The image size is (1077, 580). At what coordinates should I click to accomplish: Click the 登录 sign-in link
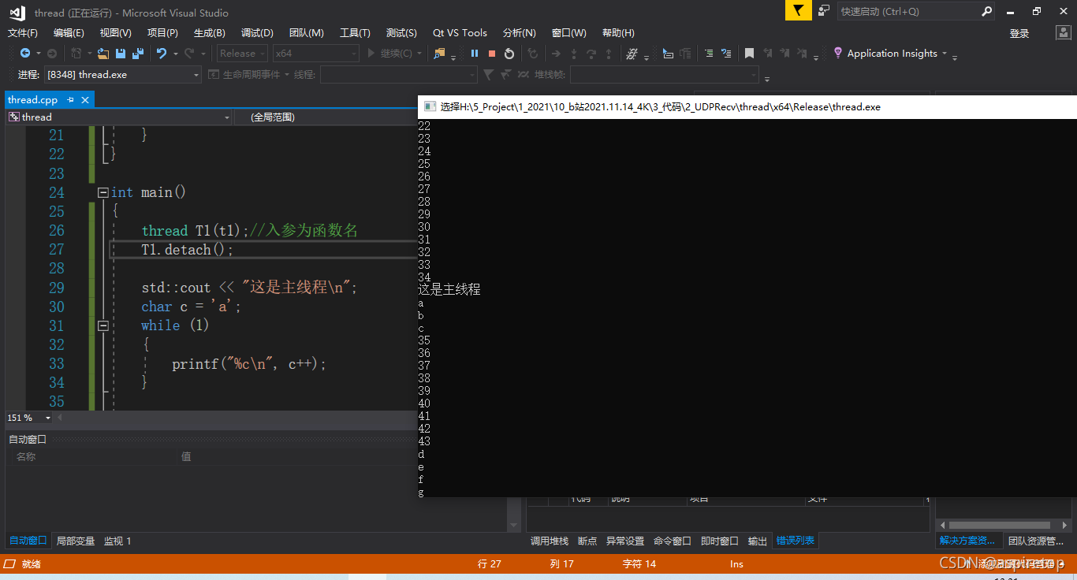coord(1018,32)
